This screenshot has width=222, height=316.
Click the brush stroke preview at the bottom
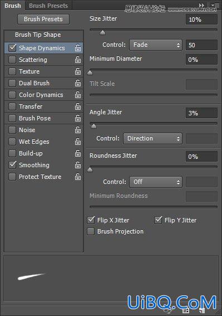click(111, 279)
